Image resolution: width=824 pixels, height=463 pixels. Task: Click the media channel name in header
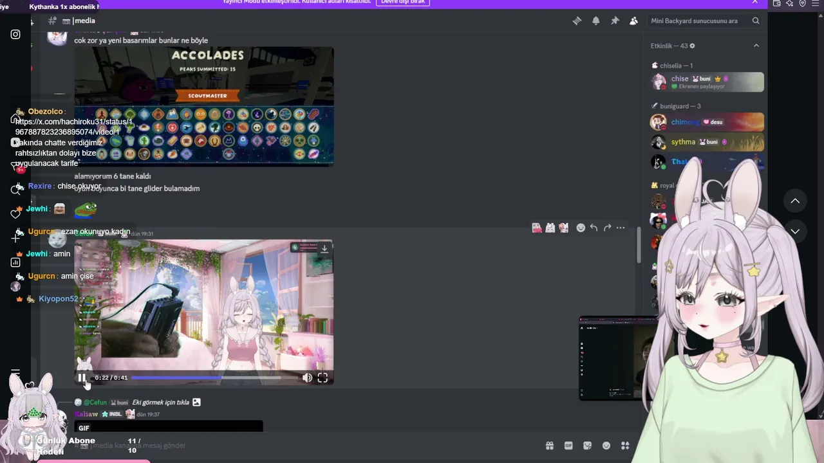84,21
